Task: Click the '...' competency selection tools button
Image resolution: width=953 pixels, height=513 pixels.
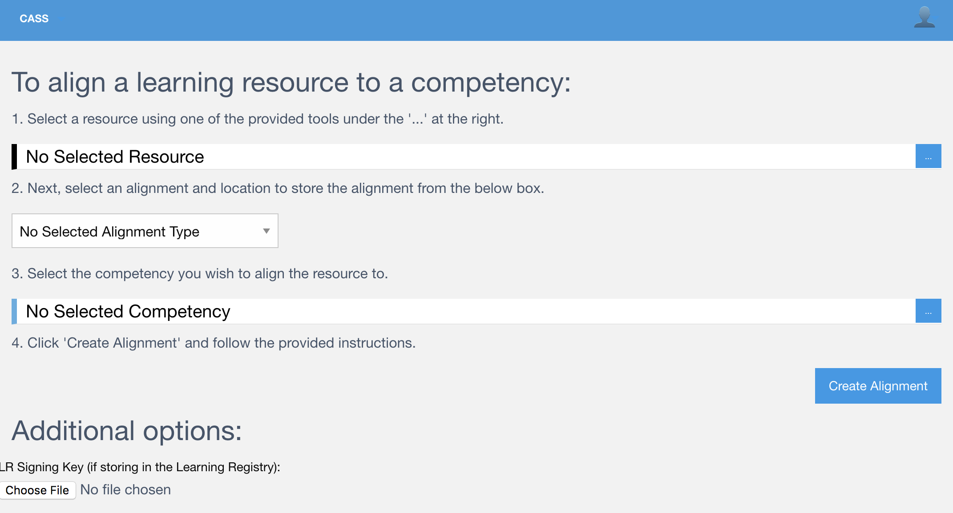Action: coord(928,311)
